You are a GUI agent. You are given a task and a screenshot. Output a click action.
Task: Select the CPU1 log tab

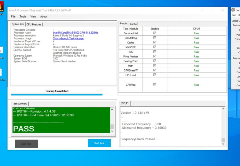pyautogui.click(x=125, y=103)
